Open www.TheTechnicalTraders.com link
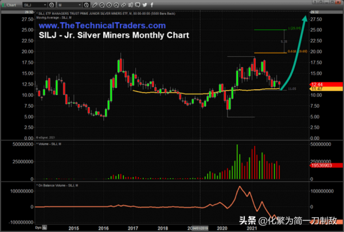The width and height of the screenshot is (344, 232). tap(103, 26)
